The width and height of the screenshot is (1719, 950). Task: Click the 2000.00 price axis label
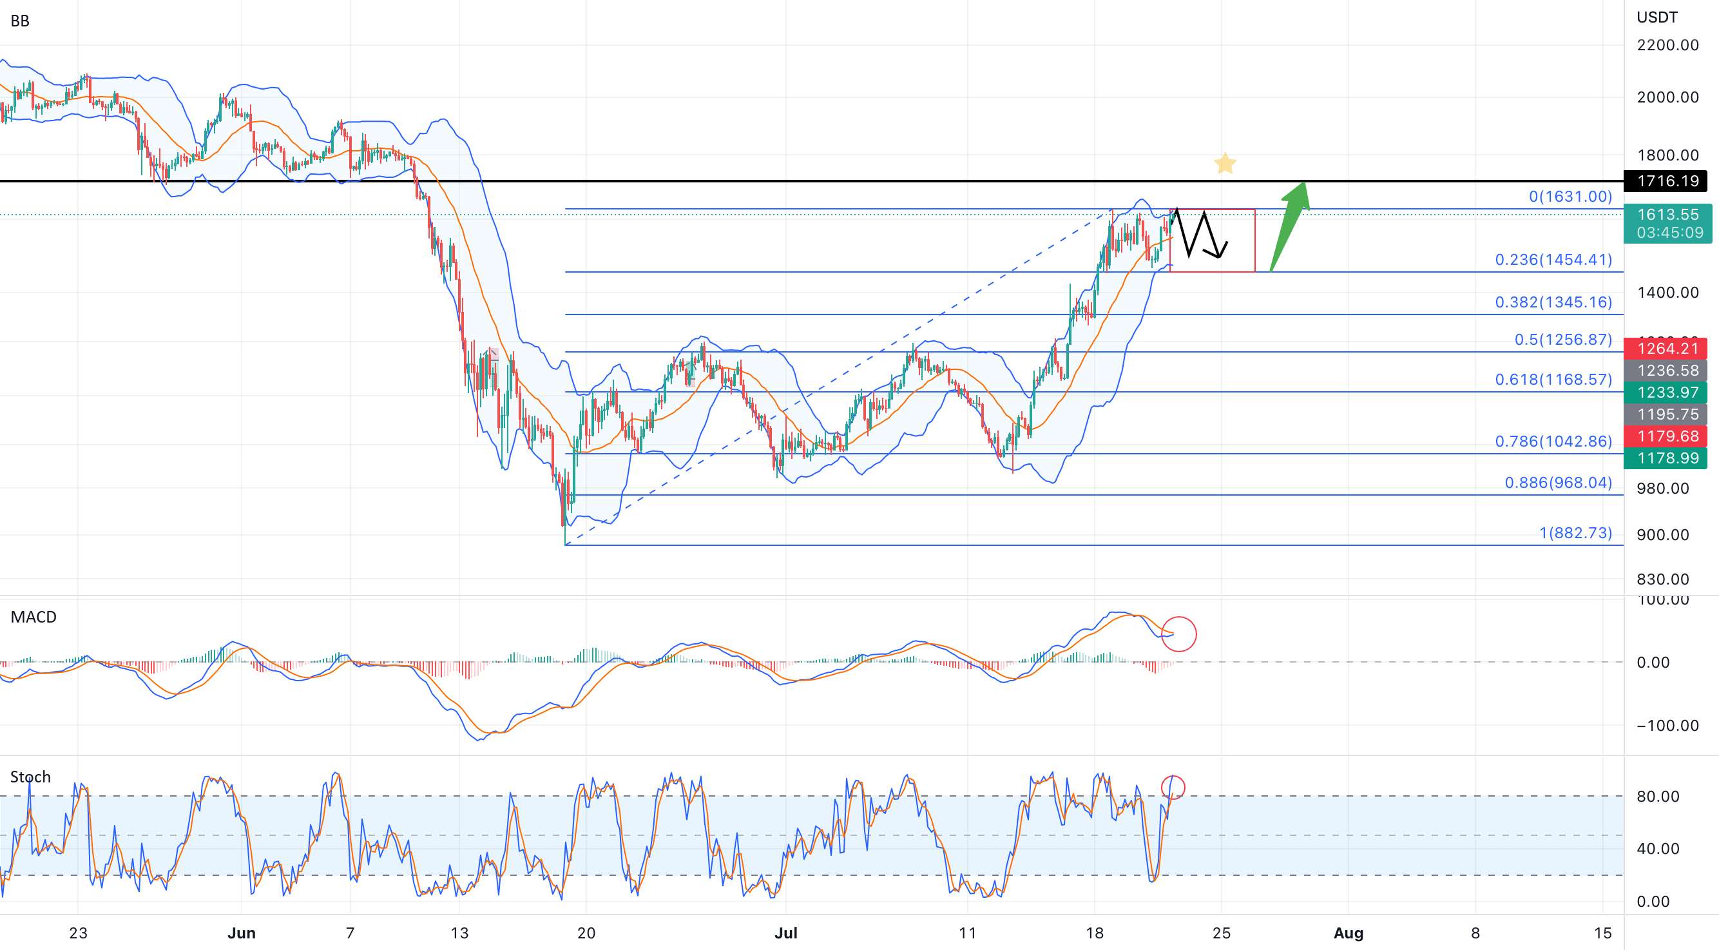[1667, 97]
